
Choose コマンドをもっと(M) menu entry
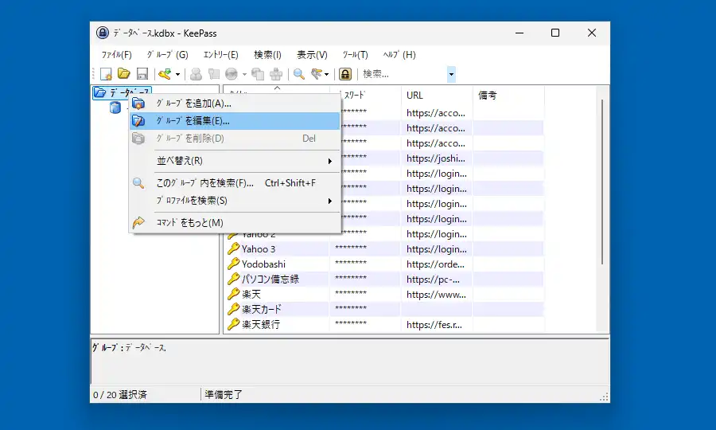point(235,223)
